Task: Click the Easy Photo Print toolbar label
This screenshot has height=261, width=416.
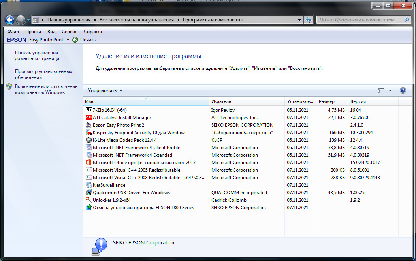Action: (x=46, y=40)
